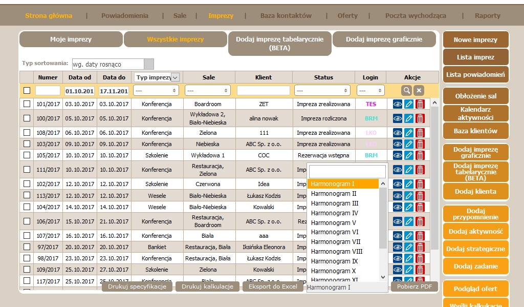This screenshot has height=307, width=524.
Task: Check the box for event 101/2017
Action: (27, 104)
